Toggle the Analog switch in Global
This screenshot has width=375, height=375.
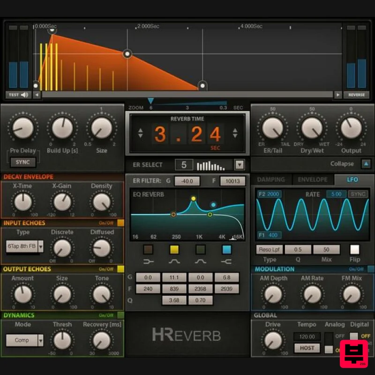(329, 343)
